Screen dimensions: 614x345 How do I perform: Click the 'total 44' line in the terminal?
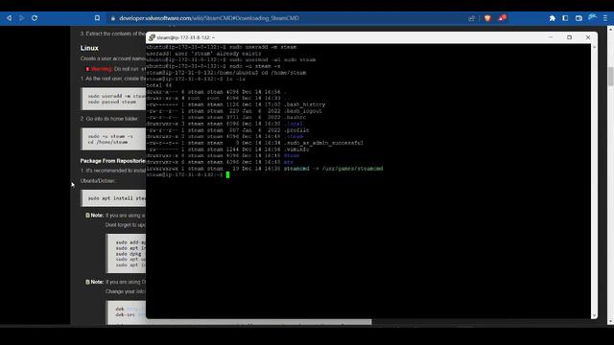159,85
